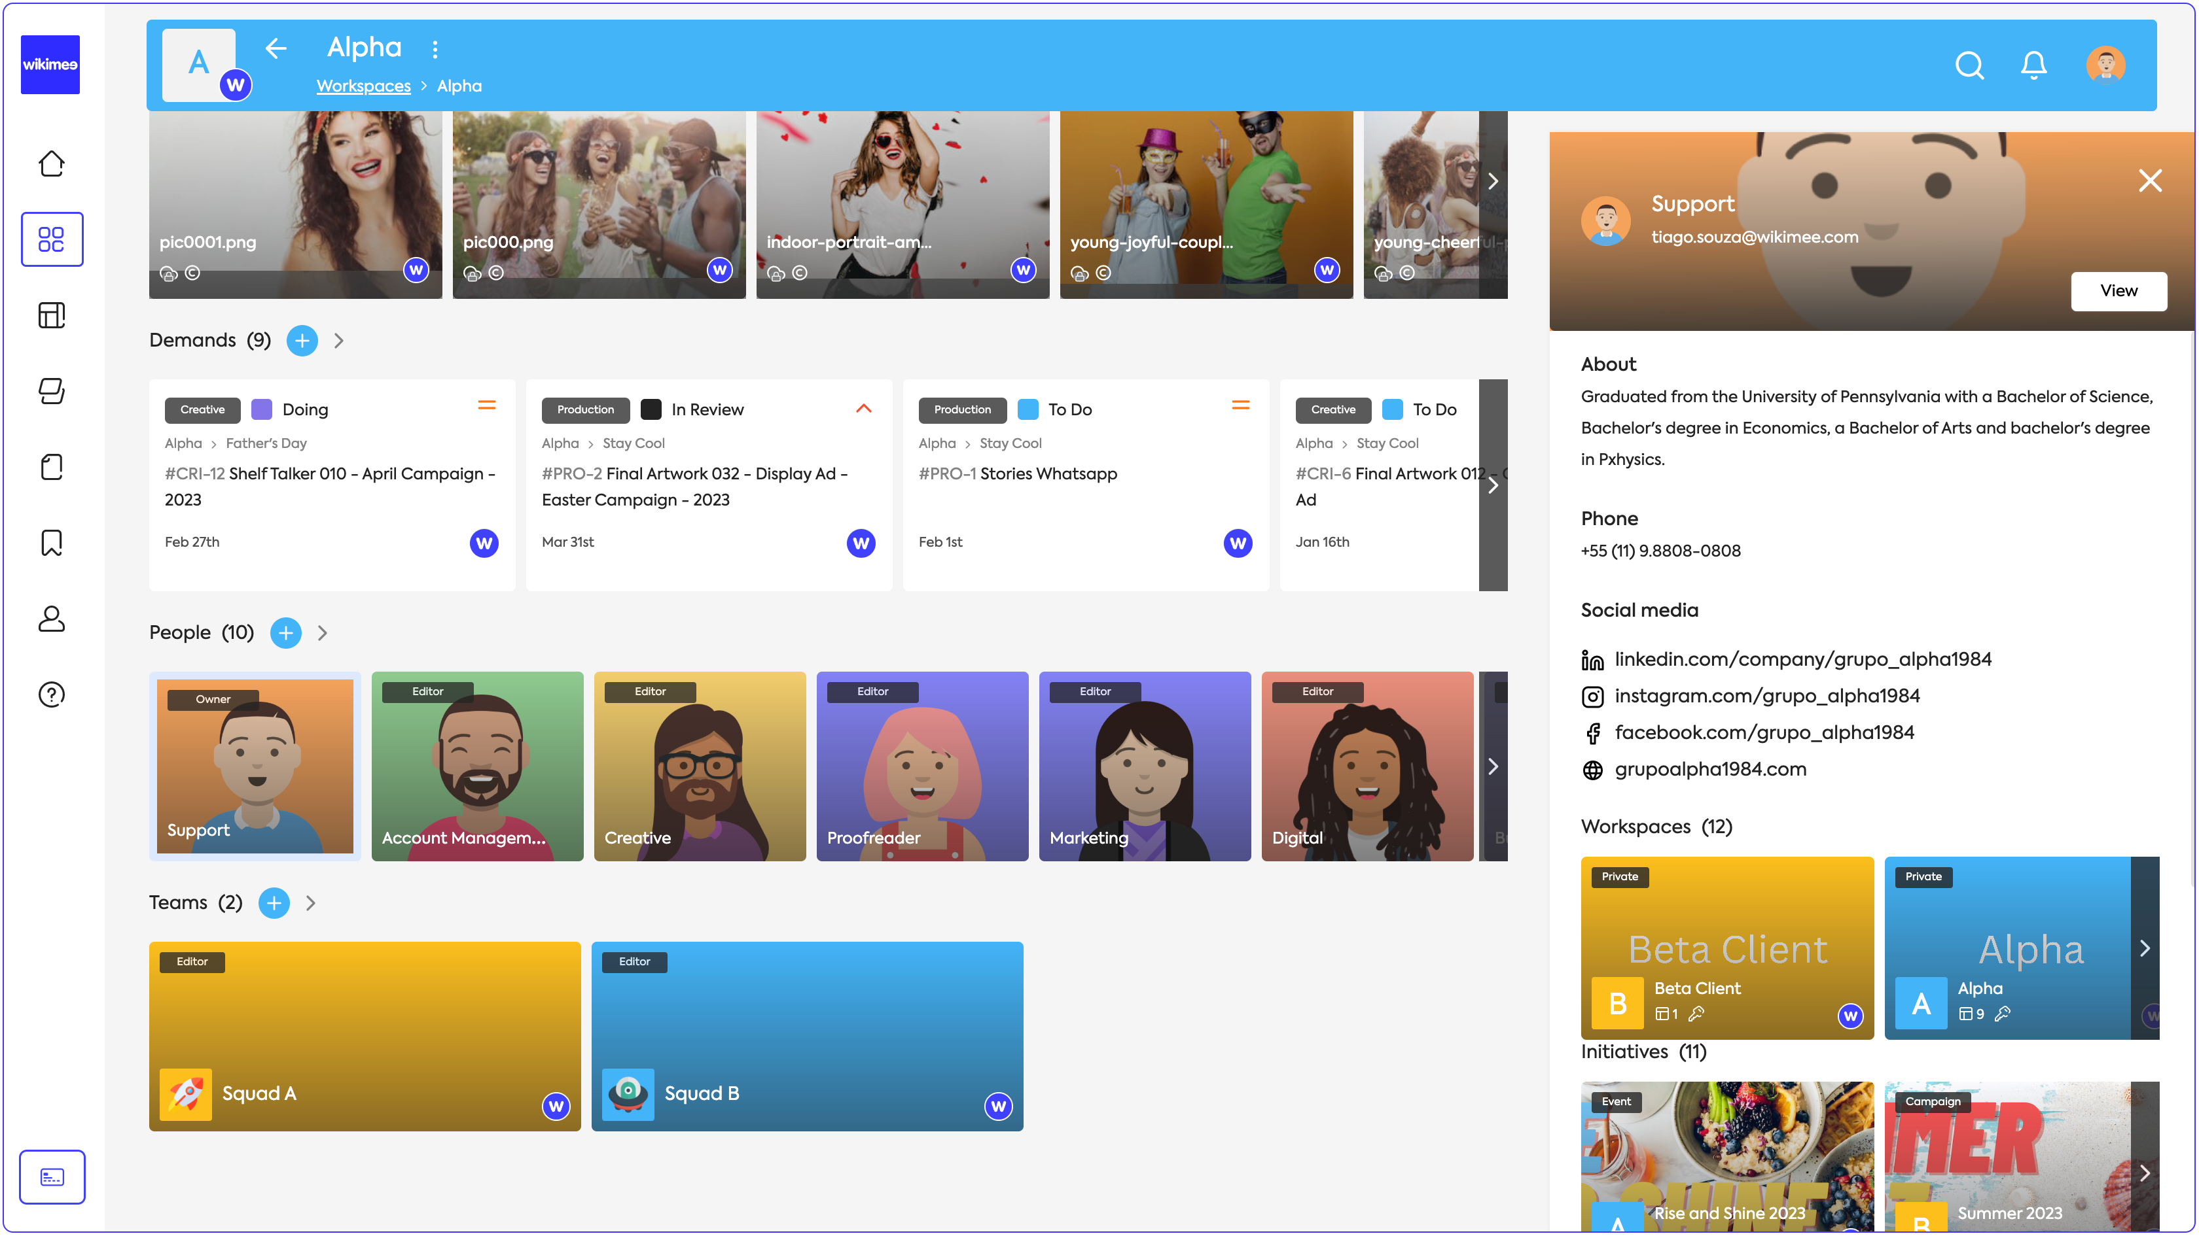
Task: Open the Alpha three-dot options menu
Action: pyautogui.click(x=435, y=50)
